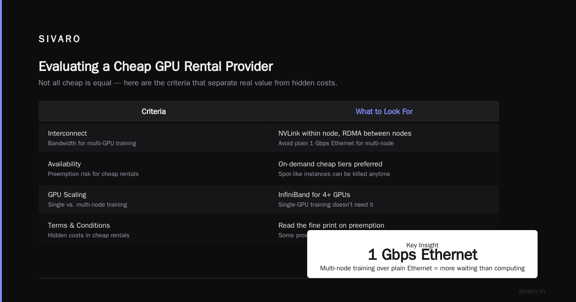Click 'Hidden costs in cheap rentals' text
Viewport: 576px width, 302px height.
click(x=89, y=235)
